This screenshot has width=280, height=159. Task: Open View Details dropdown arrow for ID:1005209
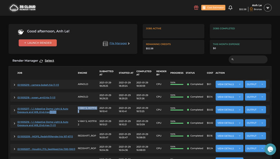(240, 136)
